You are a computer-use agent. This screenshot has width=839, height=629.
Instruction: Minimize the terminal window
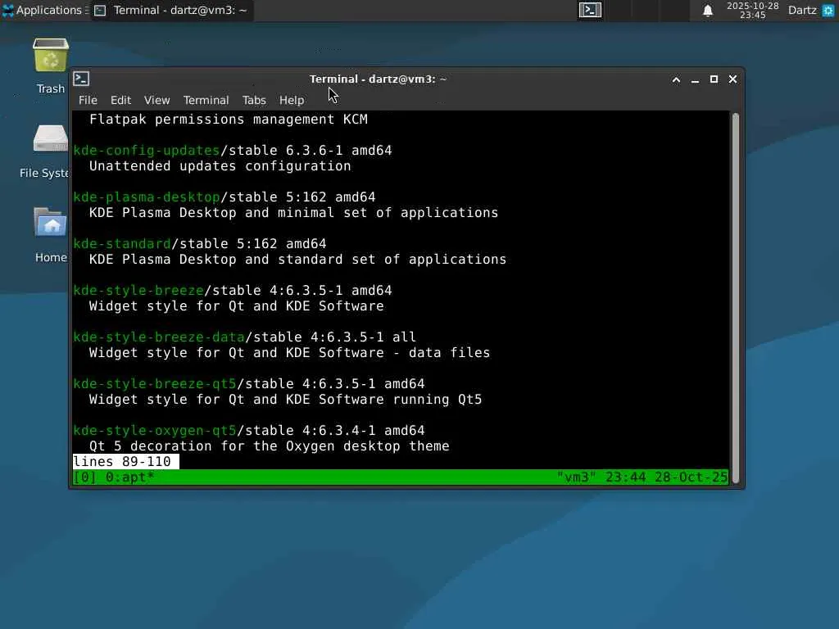click(695, 79)
